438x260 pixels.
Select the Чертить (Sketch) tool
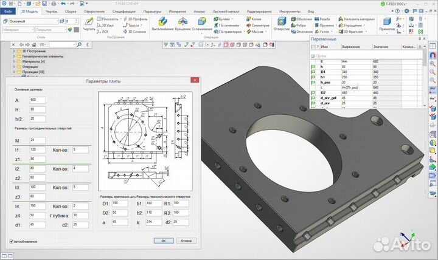coord(89,23)
